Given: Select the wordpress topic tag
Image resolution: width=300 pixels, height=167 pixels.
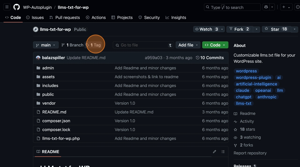Looking at the screenshot, I should [246, 71].
